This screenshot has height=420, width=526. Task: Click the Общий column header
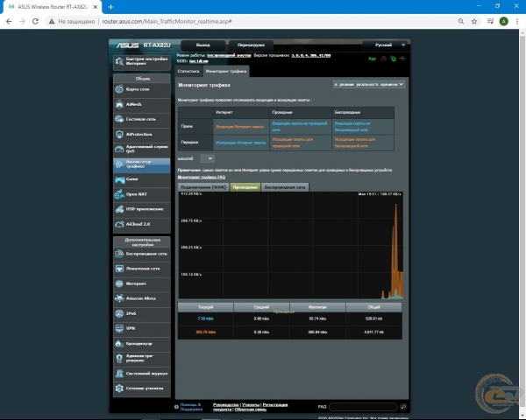[373, 307]
